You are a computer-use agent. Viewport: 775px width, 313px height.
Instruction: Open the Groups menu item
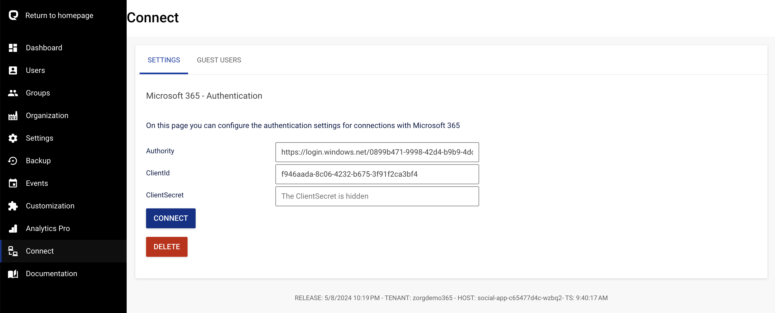pos(63,93)
